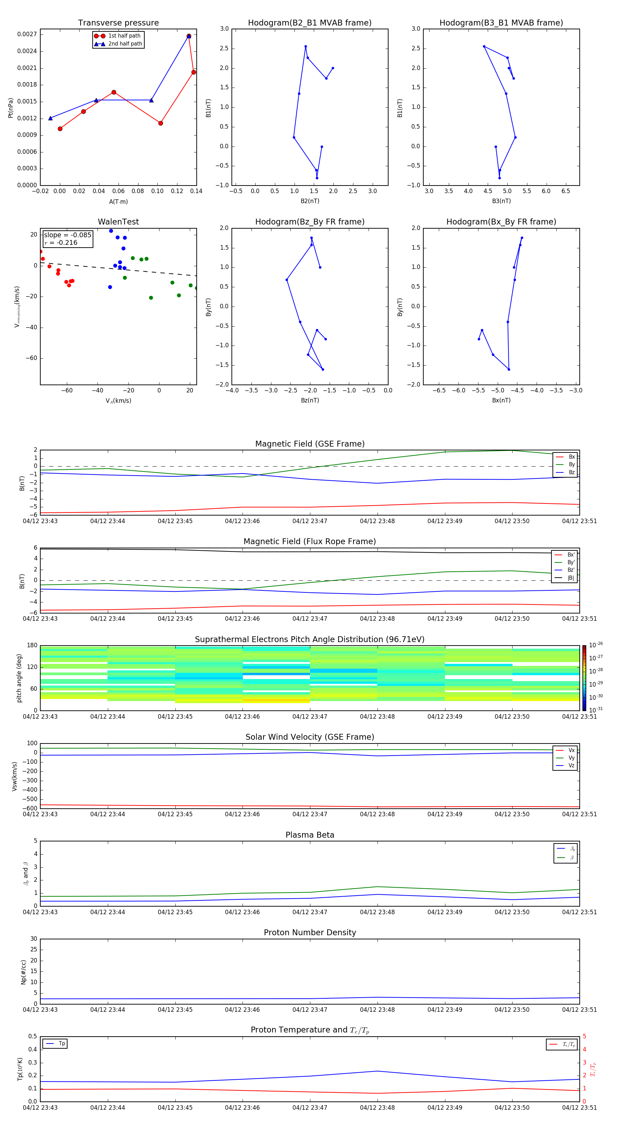Click the 'Plasma Beta' plot title
Screen dimensions: 620x1138
(x=310, y=835)
